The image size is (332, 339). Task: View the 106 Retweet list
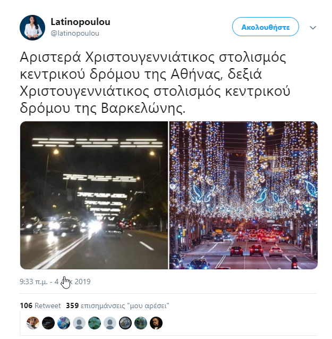point(40,305)
